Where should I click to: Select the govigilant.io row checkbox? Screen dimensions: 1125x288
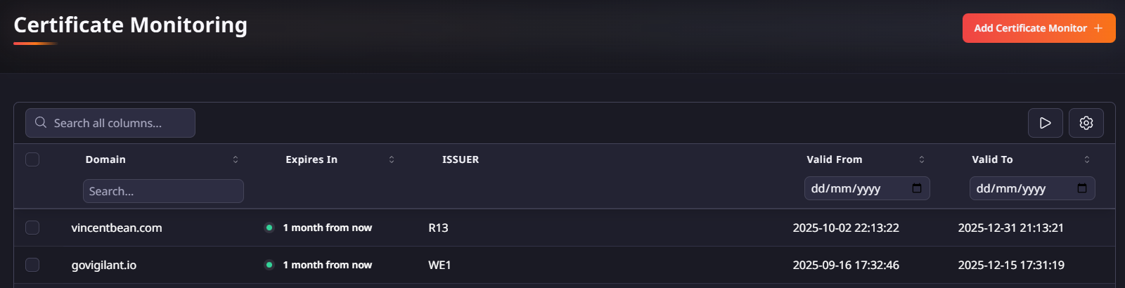[x=32, y=265]
